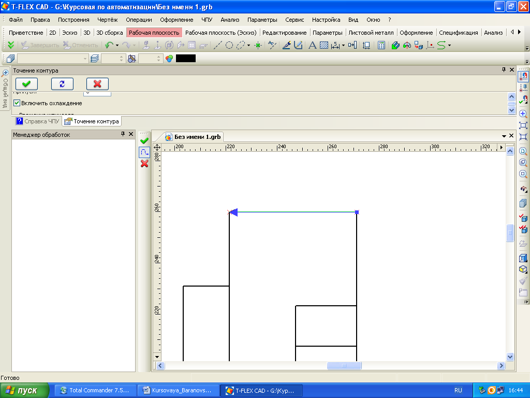
Task: Select the contour path tool icon
Action: pyautogui.click(x=144, y=152)
